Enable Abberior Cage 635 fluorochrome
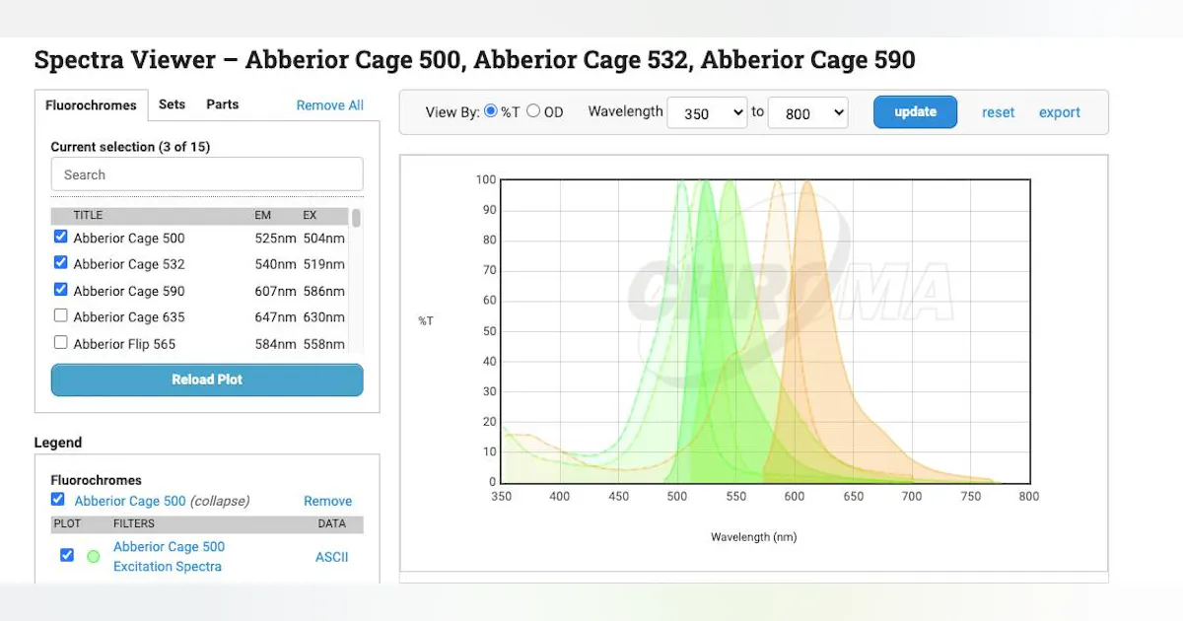The width and height of the screenshot is (1183, 621). (x=60, y=315)
